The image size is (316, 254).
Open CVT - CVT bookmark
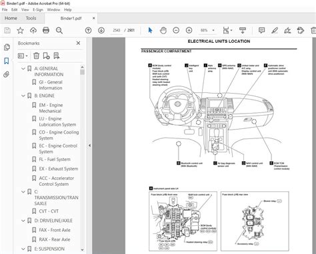(x=49, y=211)
